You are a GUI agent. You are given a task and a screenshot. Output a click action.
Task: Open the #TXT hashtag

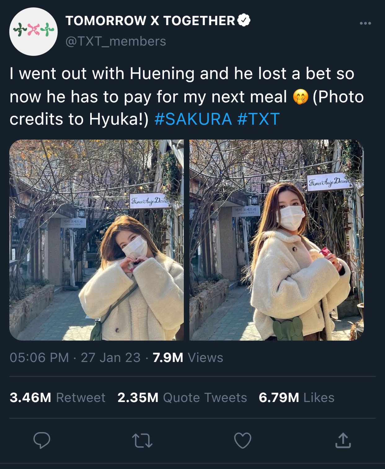[259, 119]
